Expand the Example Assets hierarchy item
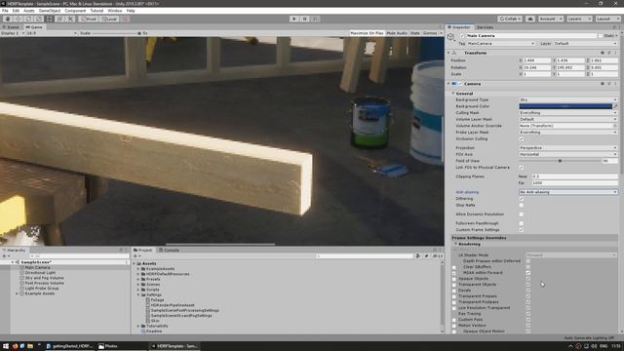Image resolution: width=624 pixels, height=351 pixels. (18, 293)
